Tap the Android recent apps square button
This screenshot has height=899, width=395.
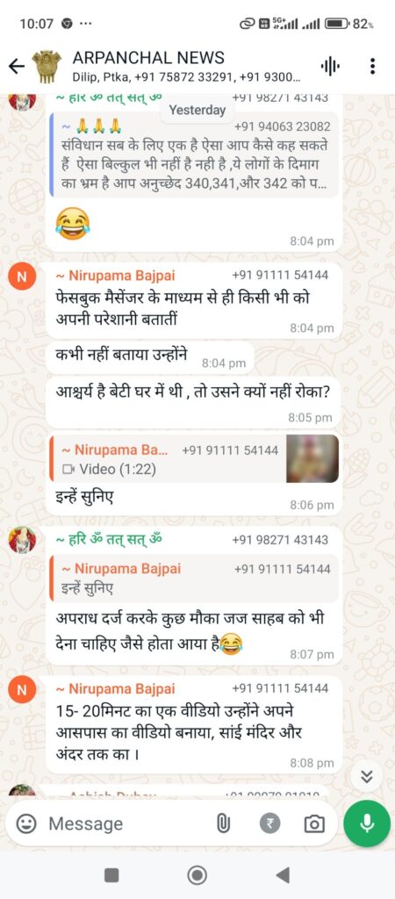112,875
